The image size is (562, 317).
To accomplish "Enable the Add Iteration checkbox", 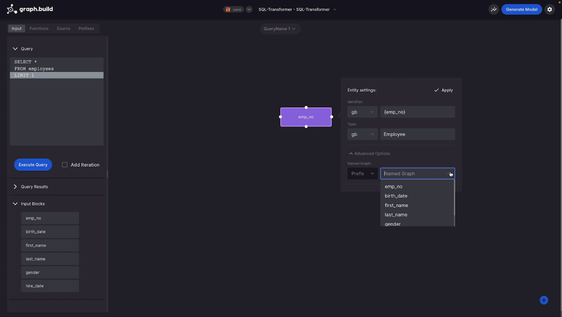I will (64, 164).
